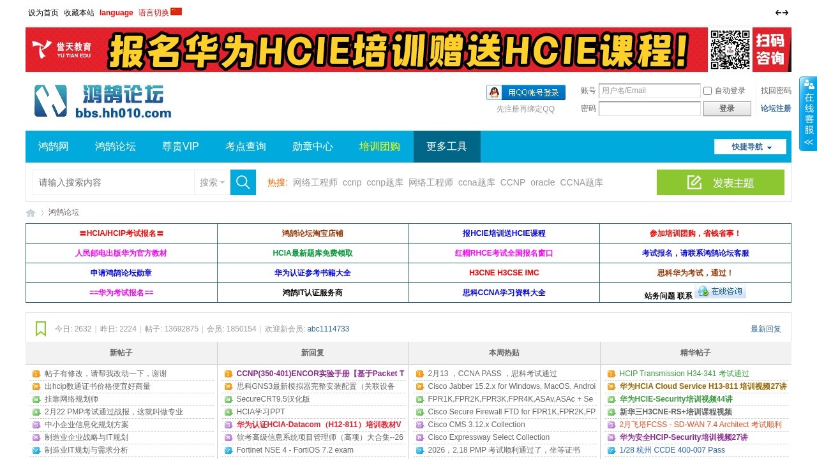Click the magnifier search icon button

point(243,182)
